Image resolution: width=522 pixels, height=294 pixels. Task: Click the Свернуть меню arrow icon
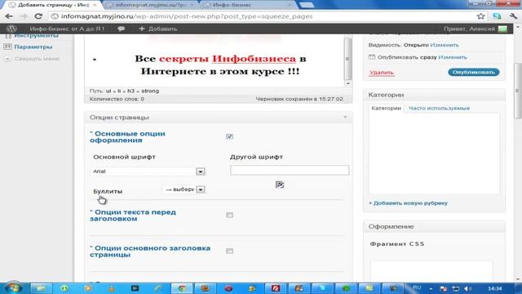point(7,59)
